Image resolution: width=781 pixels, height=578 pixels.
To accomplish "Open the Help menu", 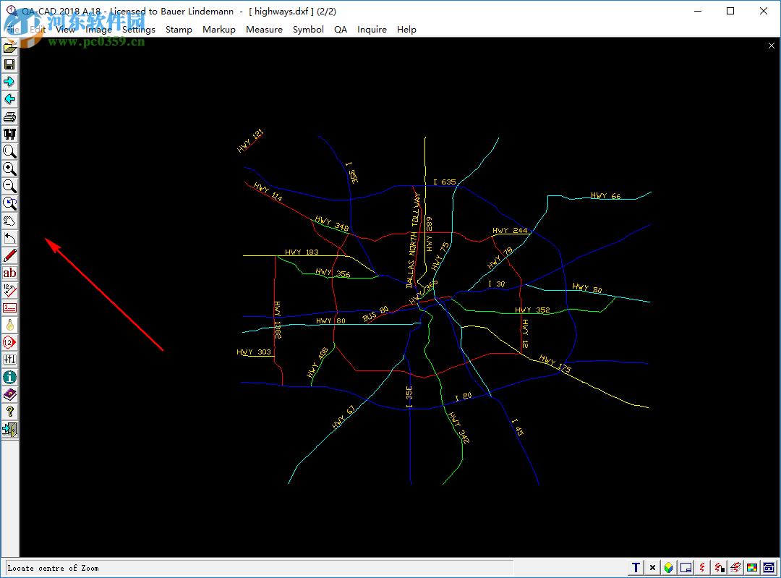I will pyautogui.click(x=406, y=30).
